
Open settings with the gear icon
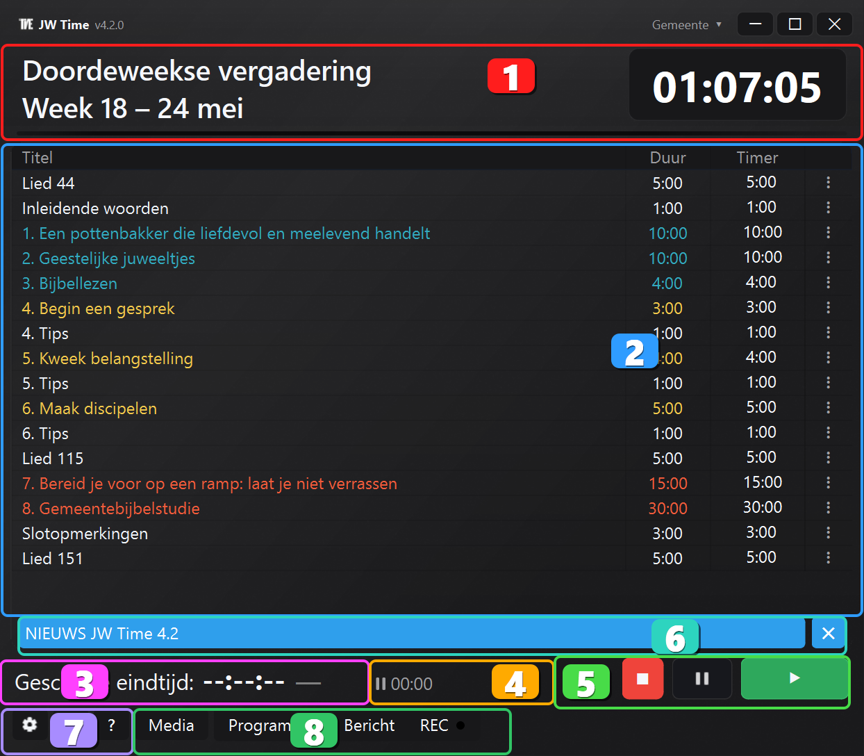29,725
